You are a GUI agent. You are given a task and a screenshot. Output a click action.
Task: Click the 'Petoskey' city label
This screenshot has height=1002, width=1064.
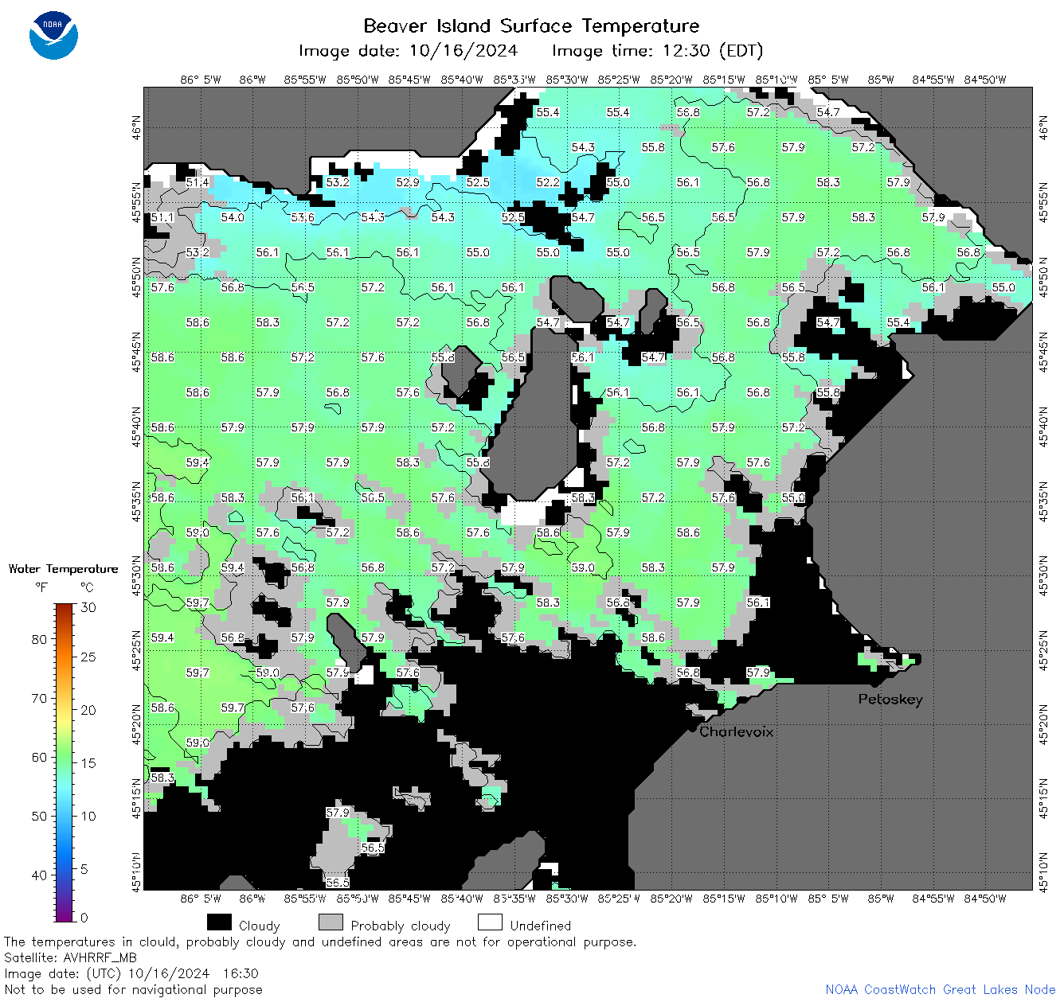click(890, 700)
